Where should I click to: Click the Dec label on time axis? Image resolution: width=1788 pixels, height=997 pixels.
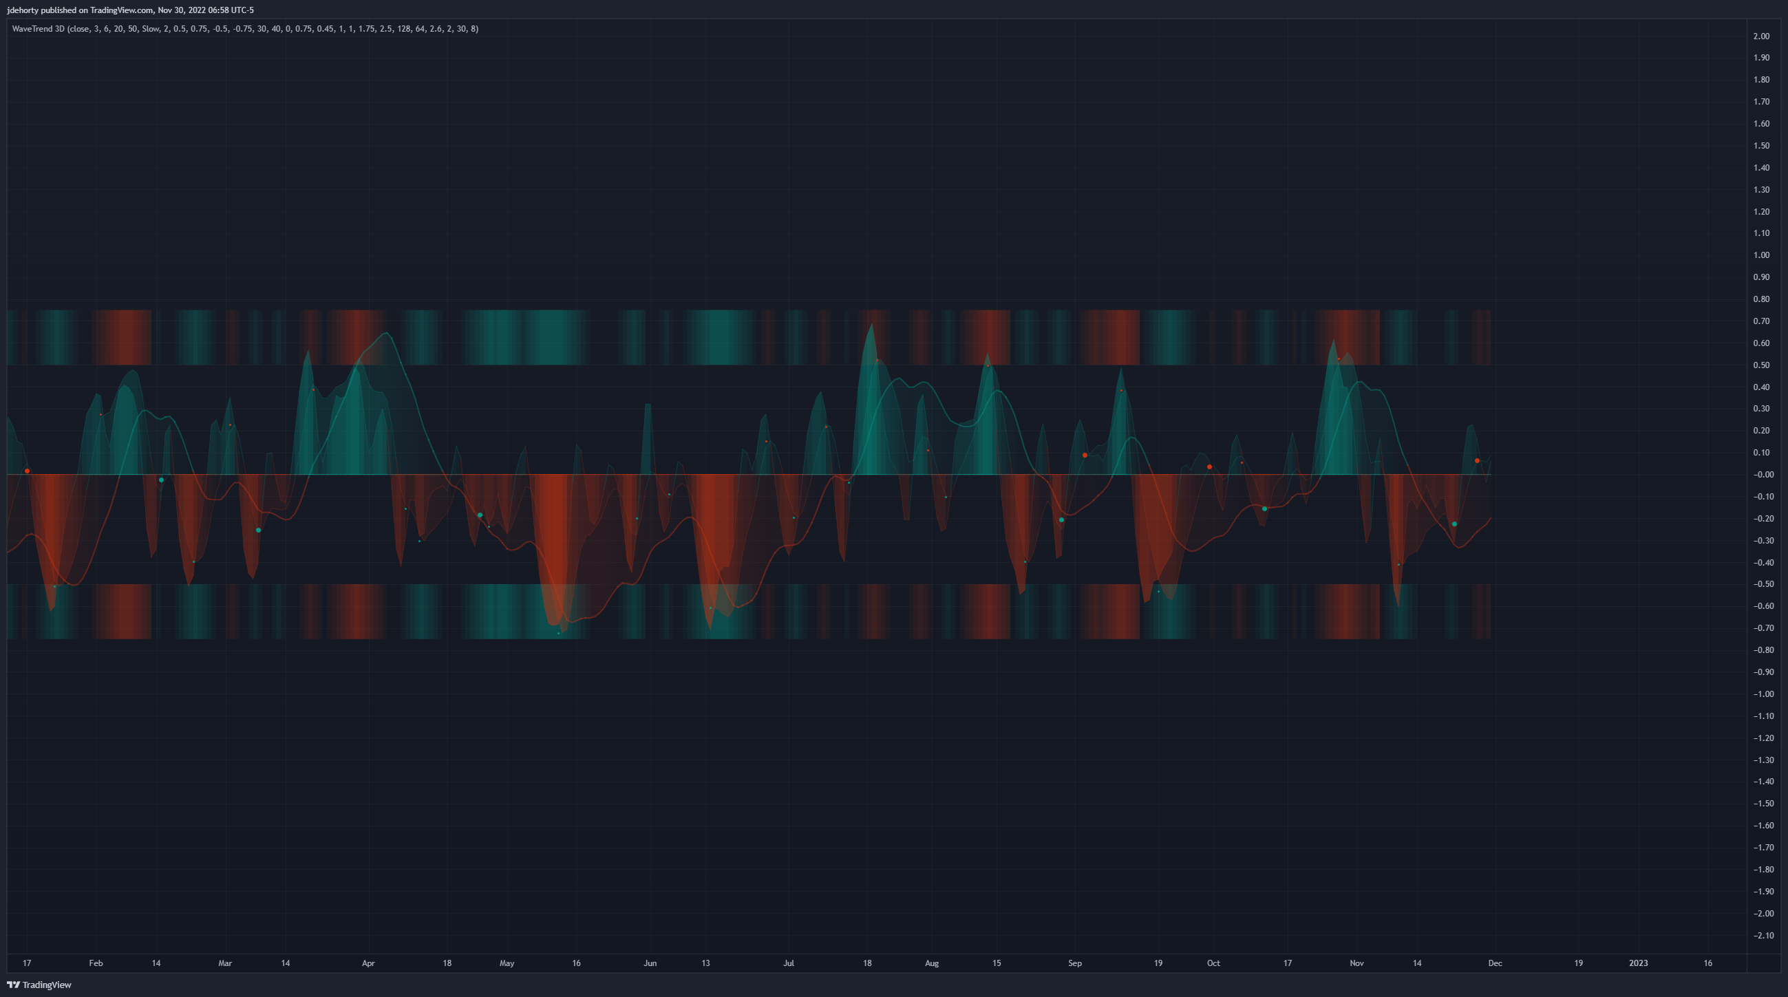(1495, 963)
